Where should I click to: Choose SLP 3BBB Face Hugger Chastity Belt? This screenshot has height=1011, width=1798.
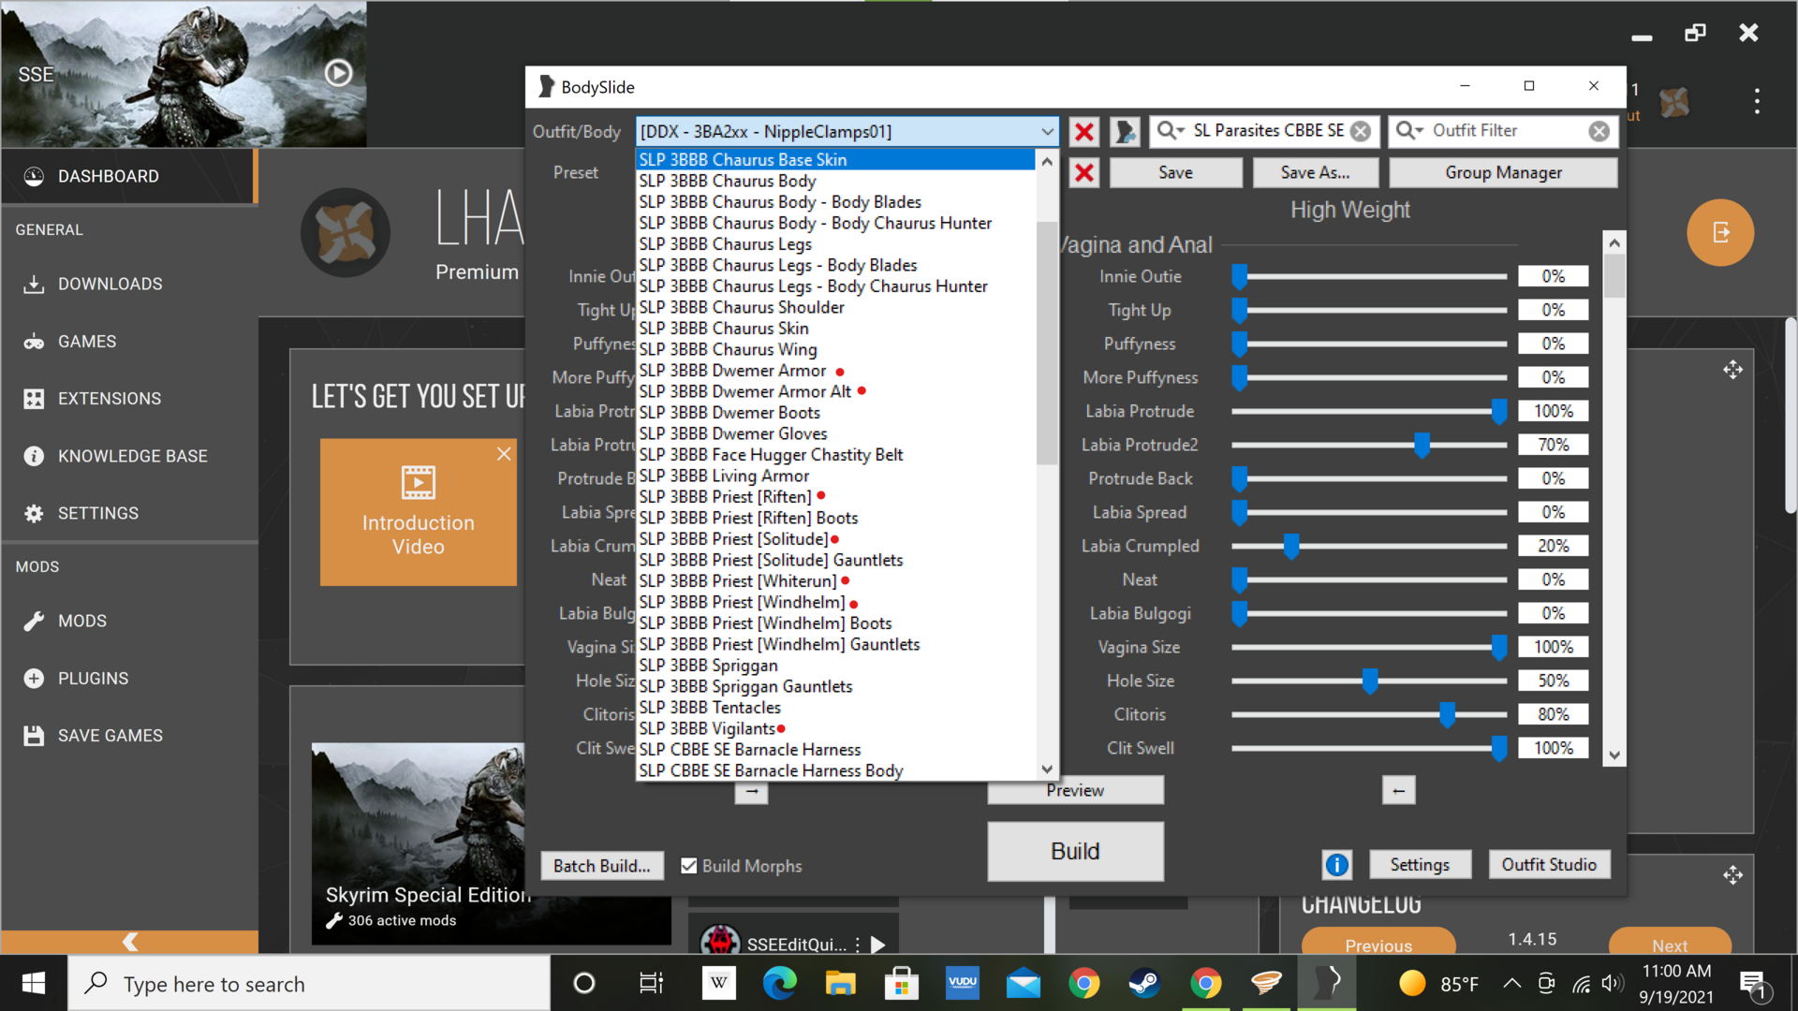835,455
